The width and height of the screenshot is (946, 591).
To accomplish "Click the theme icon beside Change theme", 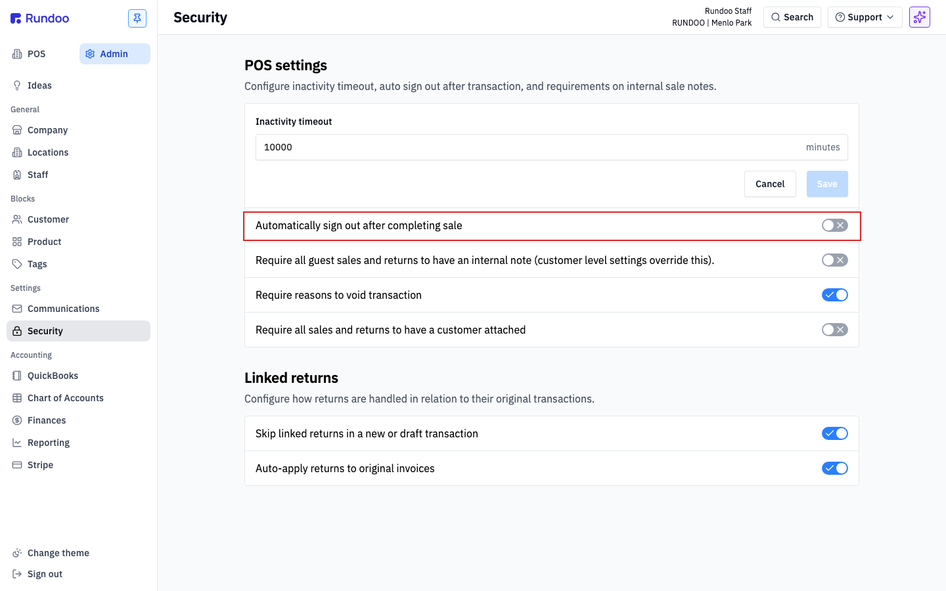I will (17, 553).
